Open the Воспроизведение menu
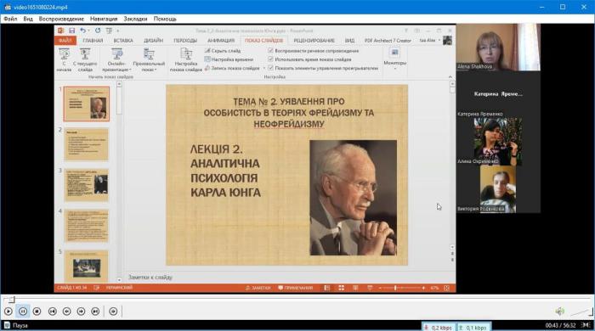The height and width of the screenshot is (331, 595). point(61,19)
